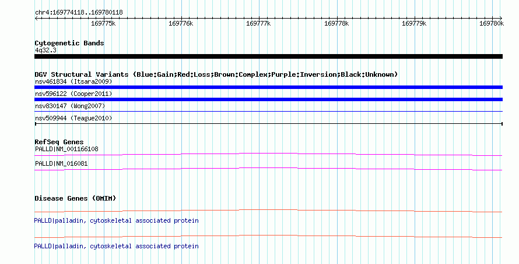Click the magenta NM_016081 gene line
The height and width of the screenshot is (264, 519).
pyautogui.click(x=268, y=169)
